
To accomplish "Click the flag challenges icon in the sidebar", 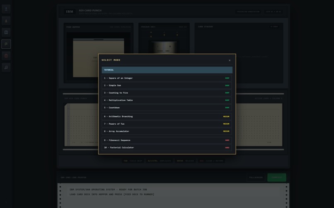I will [6, 44].
